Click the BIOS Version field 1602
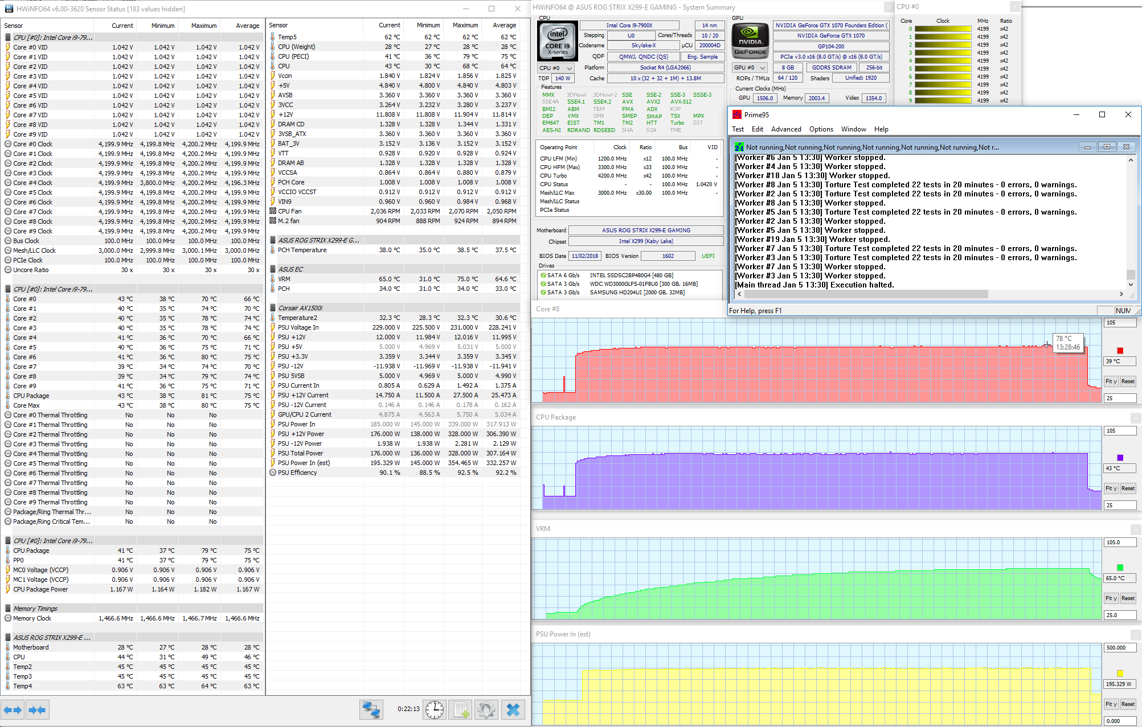The height and width of the screenshot is (727, 1142). coord(668,256)
